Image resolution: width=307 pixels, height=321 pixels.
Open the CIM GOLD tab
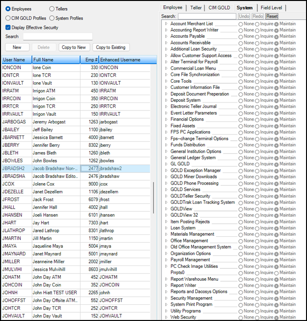[x=219, y=8]
